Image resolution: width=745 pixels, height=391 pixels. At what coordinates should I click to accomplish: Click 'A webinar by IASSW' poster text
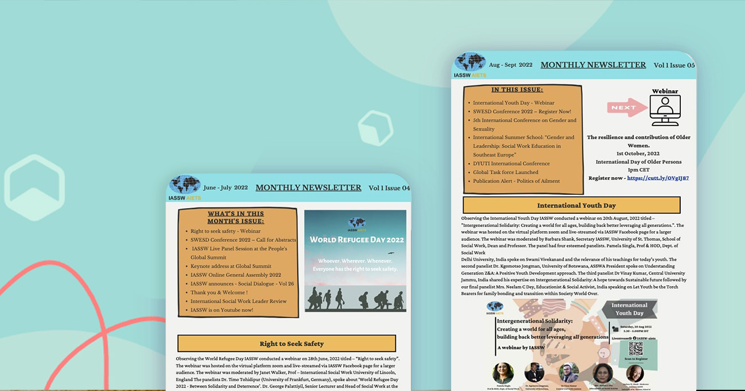click(x=521, y=347)
